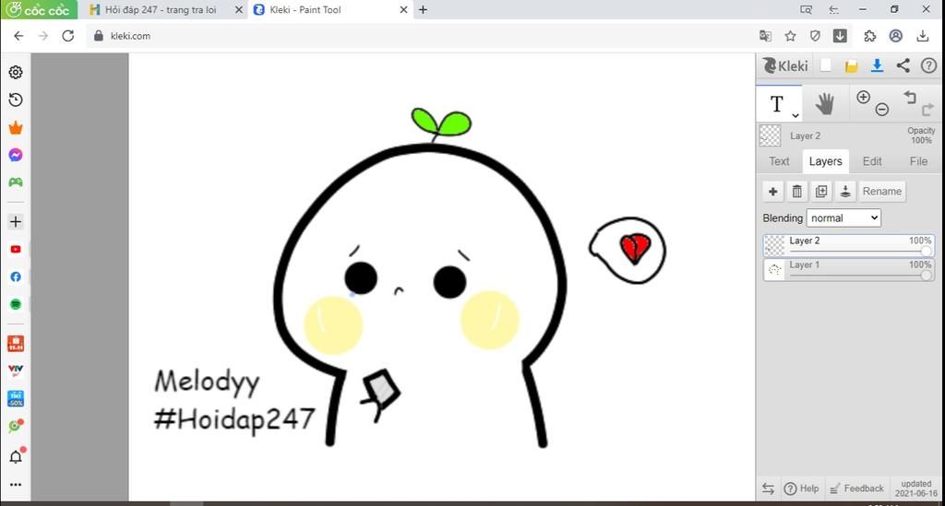Undo the last action in Kleki
The image size is (945, 506).
tap(909, 97)
